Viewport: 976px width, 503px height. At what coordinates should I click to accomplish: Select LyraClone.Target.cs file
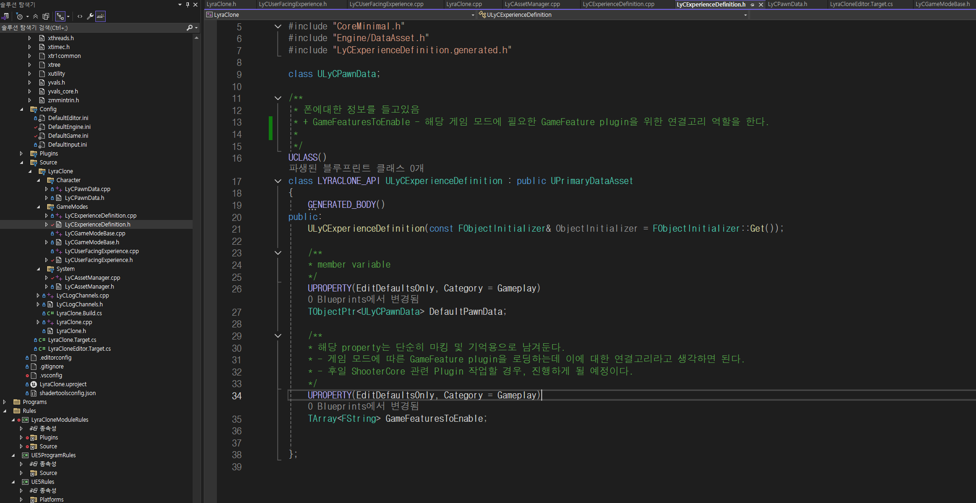click(72, 340)
